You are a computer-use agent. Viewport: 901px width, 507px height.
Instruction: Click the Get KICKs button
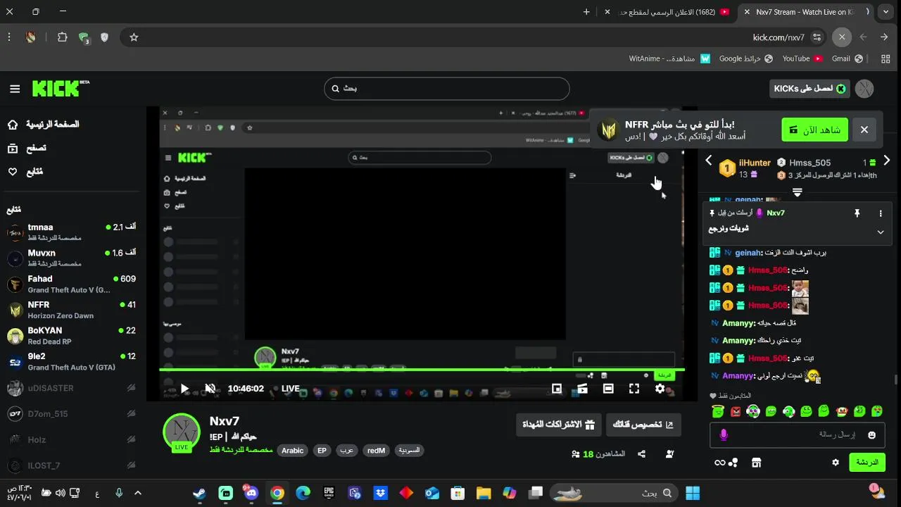(810, 89)
